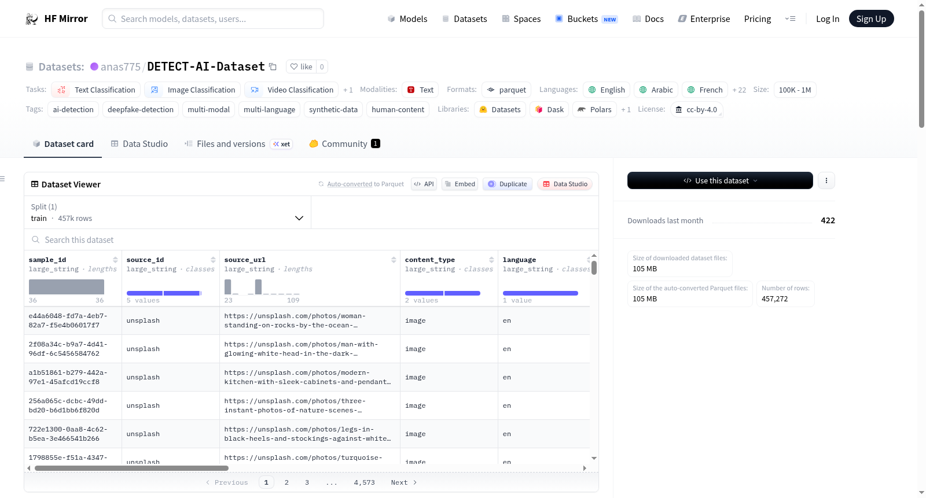Image resolution: width=926 pixels, height=498 pixels.
Task: Open the Use this dataset dropdown
Action: pos(720,180)
